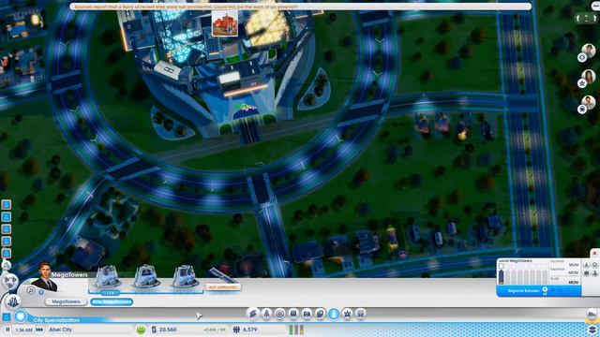Change game speed with fast-forward arrows
Screen dimensions: 600x337
(x=39, y=330)
